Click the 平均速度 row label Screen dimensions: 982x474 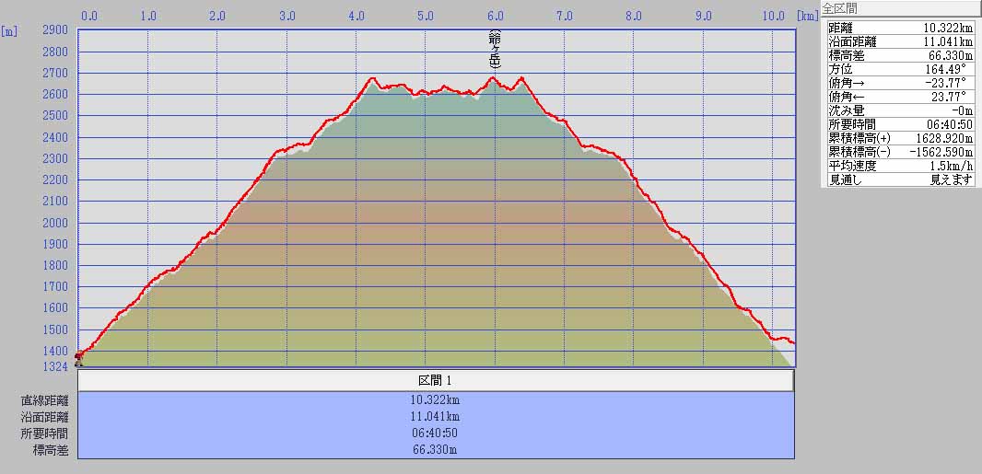(x=852, y=166)
